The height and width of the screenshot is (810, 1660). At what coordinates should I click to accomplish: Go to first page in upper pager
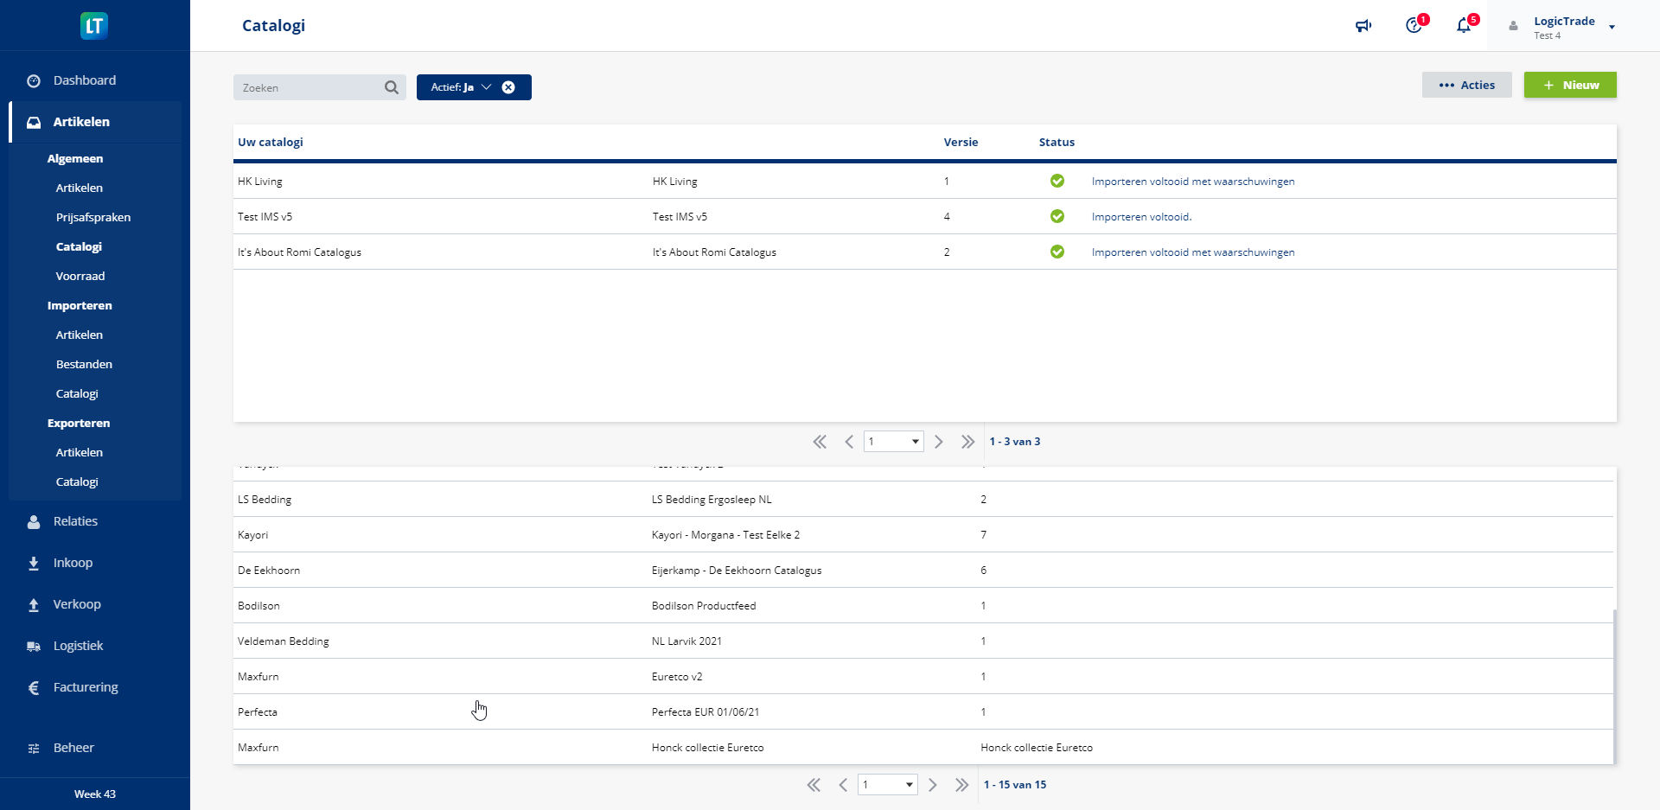click(820, 442)
